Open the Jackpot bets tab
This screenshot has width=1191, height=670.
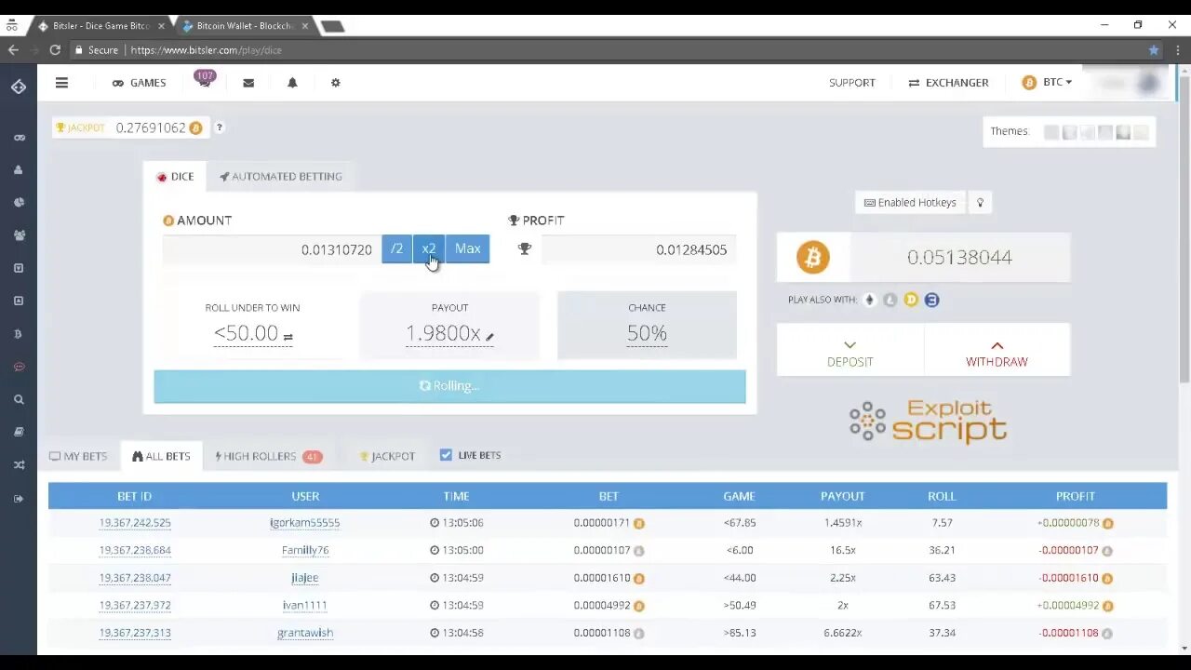pyautogui.click(x=387, y=456)
